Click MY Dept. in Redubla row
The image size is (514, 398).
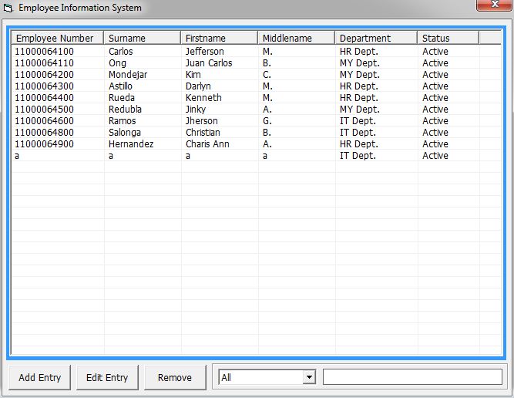[360, 110]
